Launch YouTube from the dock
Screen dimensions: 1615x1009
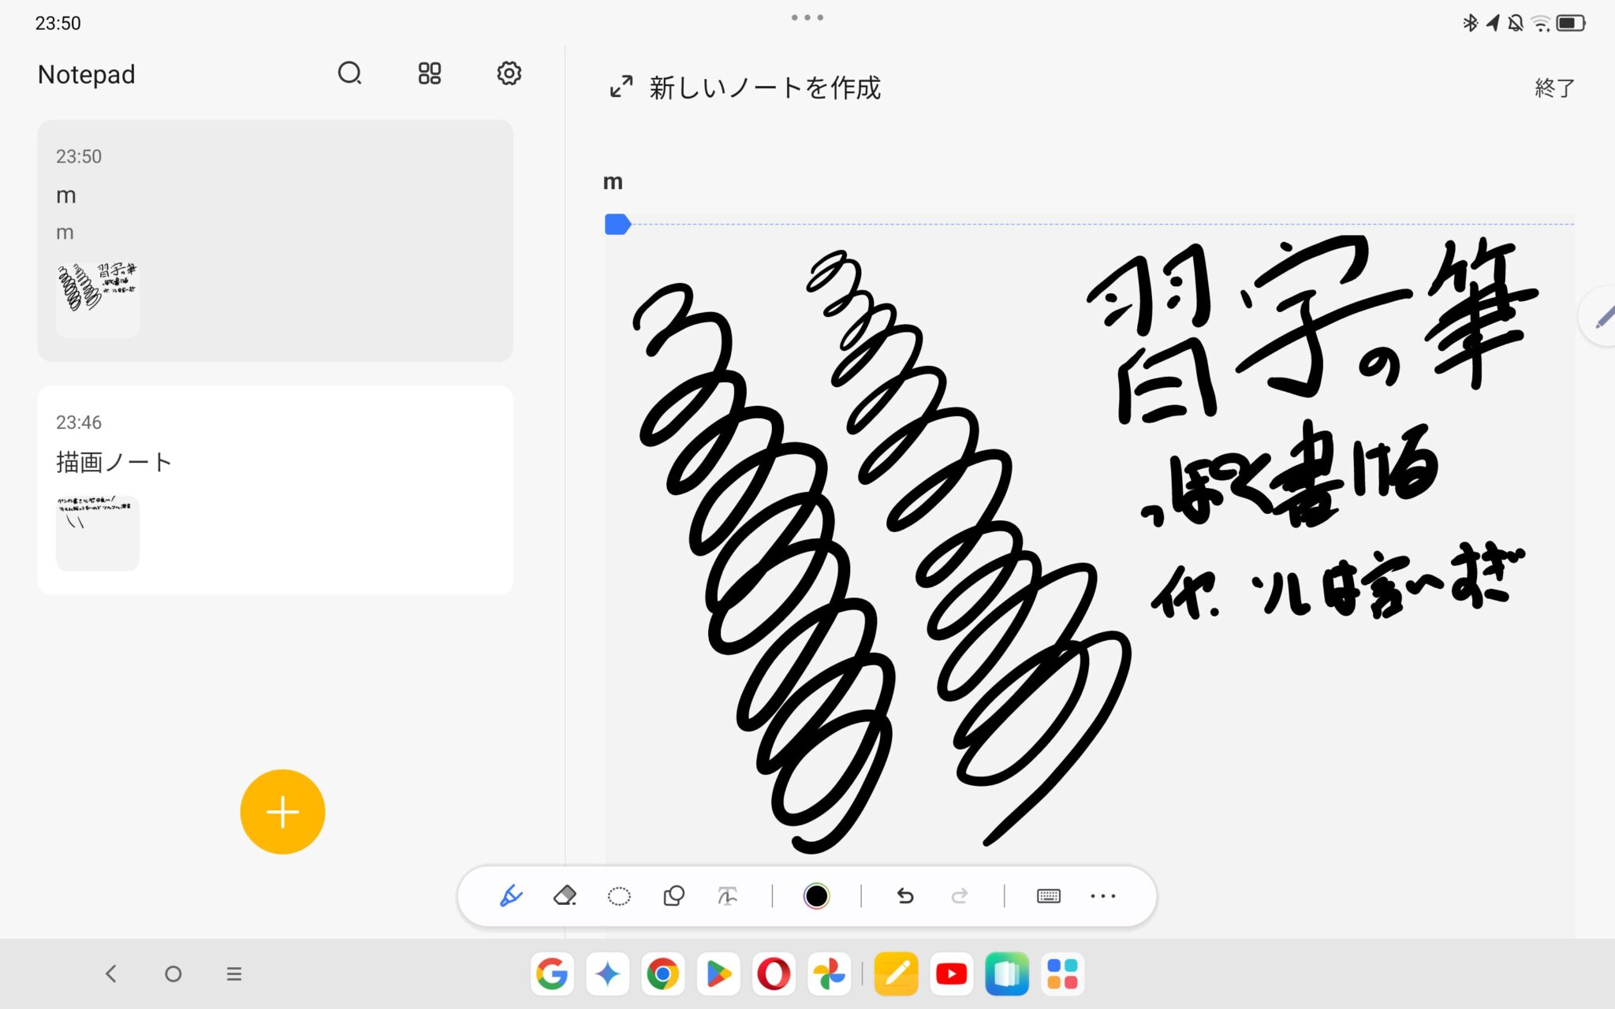(951, 974)
